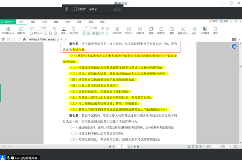242x160 pixels.
Task: Expand the 125% zoom dropdown in toolbar
Action: pos(51,28)
